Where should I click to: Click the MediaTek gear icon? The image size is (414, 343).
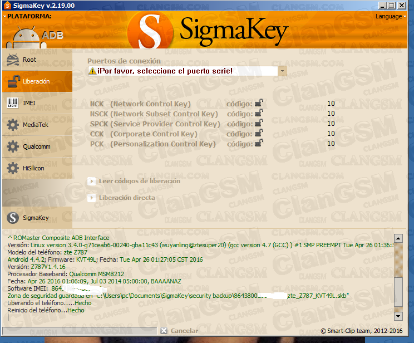pos(13,125)
